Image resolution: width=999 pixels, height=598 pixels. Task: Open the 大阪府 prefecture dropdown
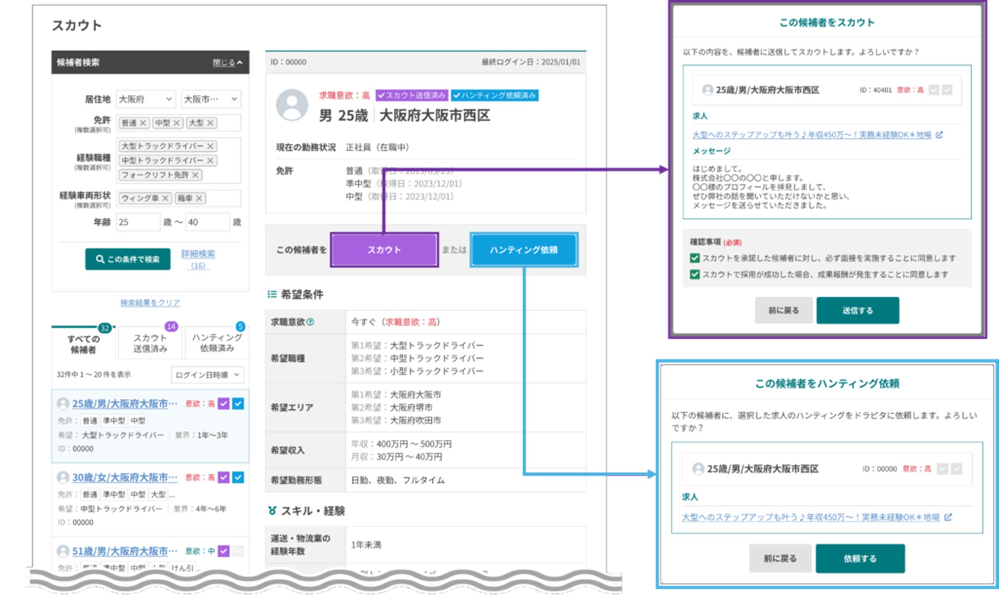tap(145, 99)
